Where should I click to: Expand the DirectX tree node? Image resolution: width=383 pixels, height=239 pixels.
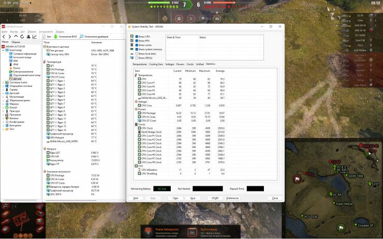pyautogui.click(x=3, y=108)
